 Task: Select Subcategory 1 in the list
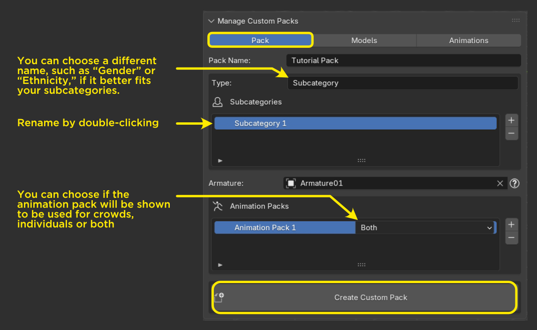355,123
